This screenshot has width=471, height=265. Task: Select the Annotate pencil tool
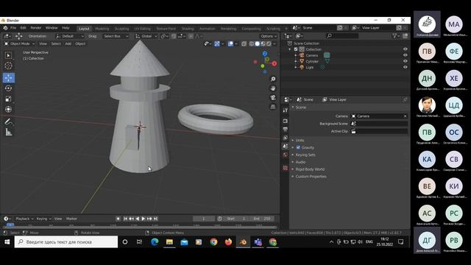coord(8,121)
